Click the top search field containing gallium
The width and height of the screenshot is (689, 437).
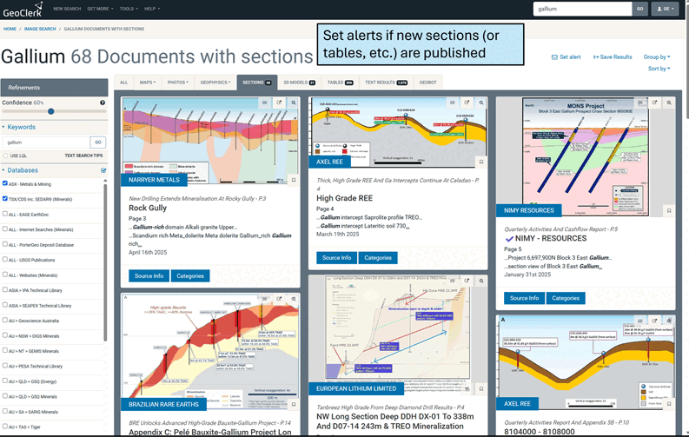(582, 9)
